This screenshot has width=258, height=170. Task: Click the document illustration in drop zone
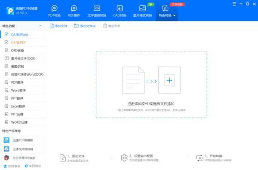pos(133,80)
